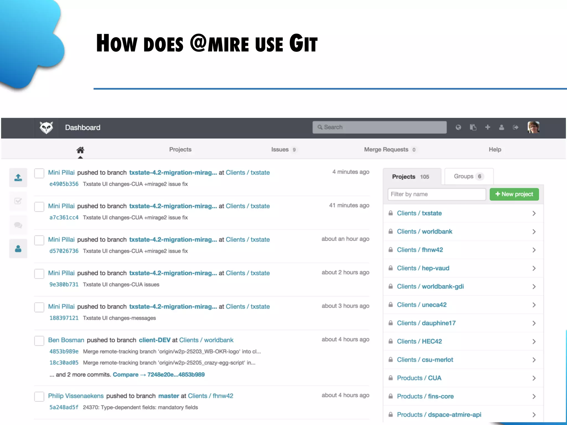Click lock icon beside Clients / worldbank-gdi

pyautogui.click(x=391, y=286)
